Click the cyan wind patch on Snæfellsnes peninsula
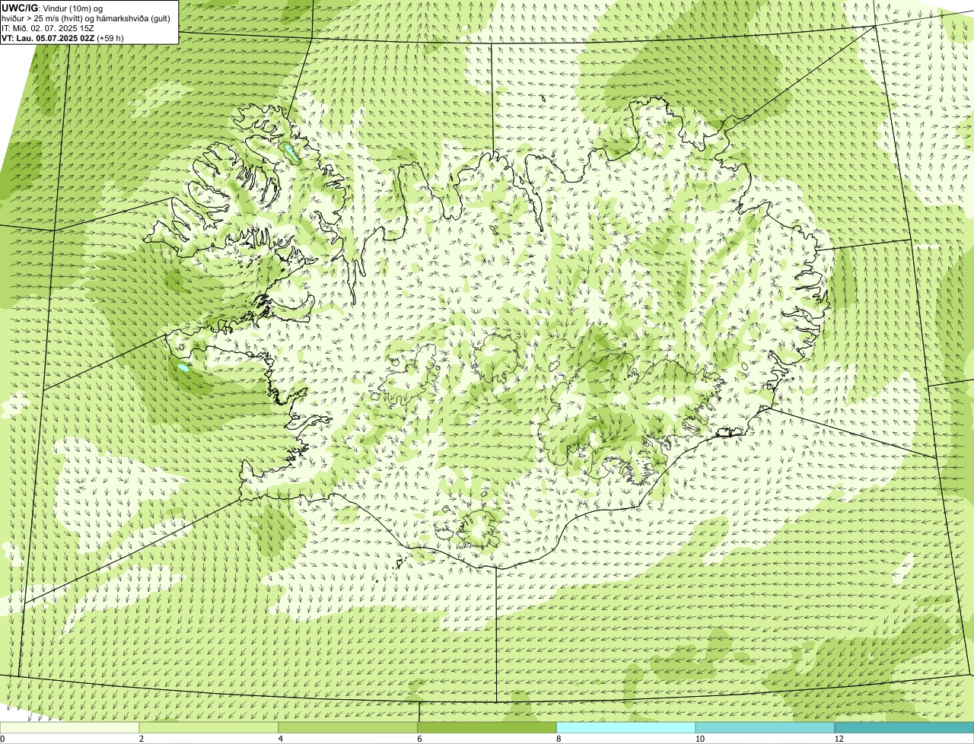The height and width of the screenshot is (744, 974). pyautogui.click(x=183, y=368)
